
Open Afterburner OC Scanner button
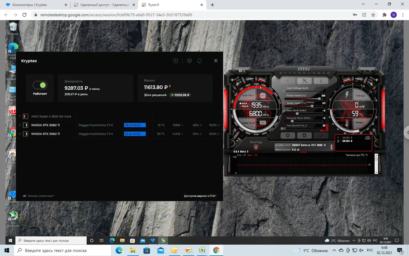pyautogui.click(x=242, y=71)
